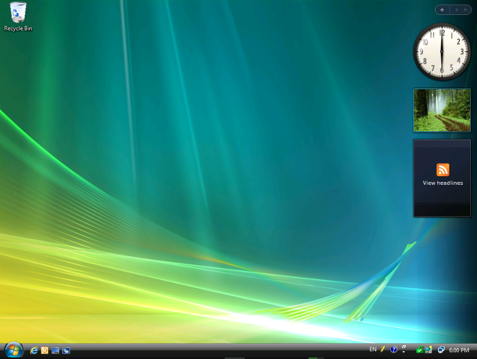The height and width of the screenshot is (359, 477).
Task: Open the Recycle Bin desktop icon
Action: point(18,17)
